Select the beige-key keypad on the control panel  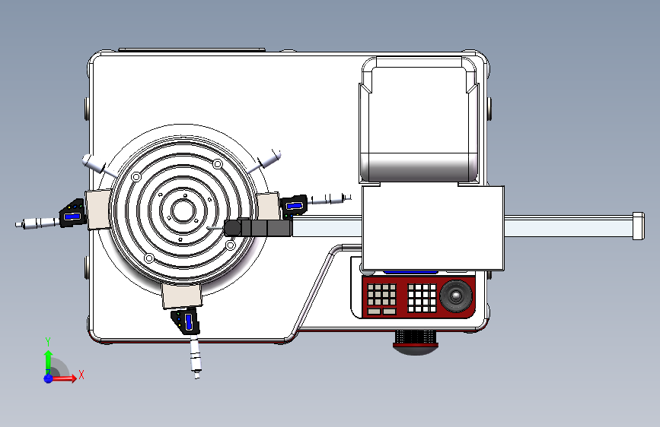(x=382, y=299)
